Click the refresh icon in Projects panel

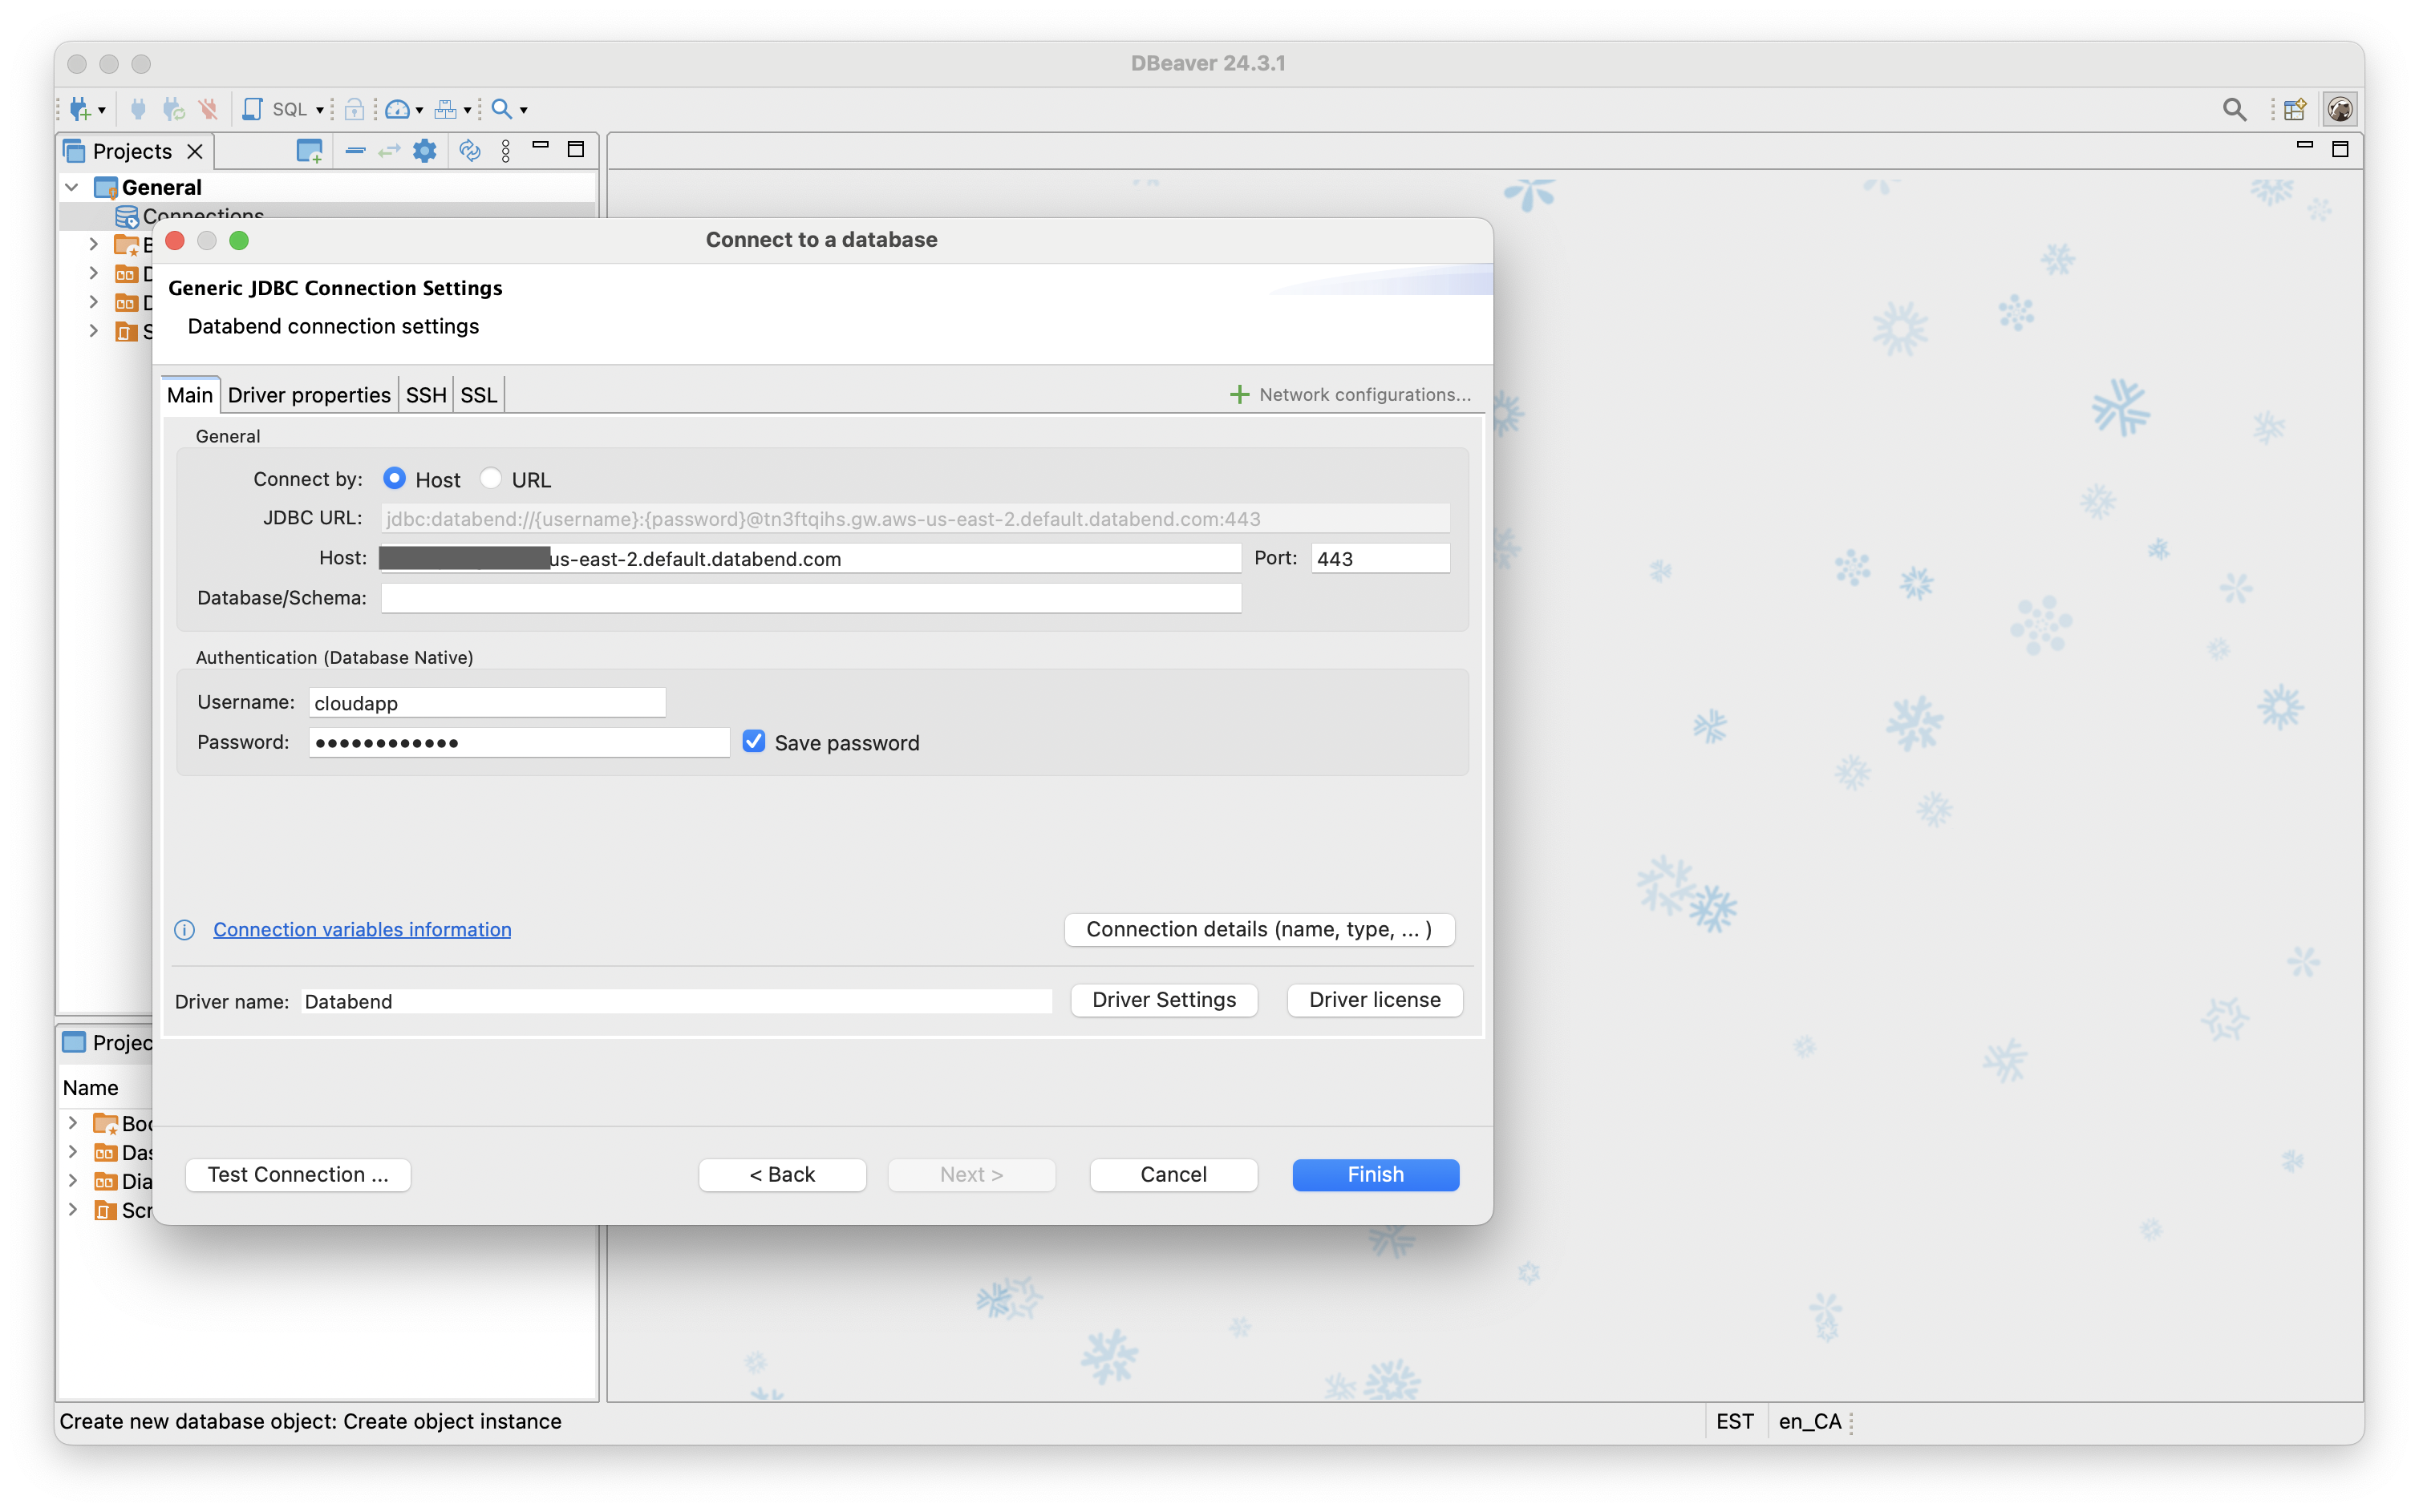470,151
